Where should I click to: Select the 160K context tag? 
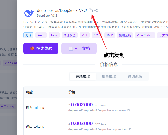110,35
